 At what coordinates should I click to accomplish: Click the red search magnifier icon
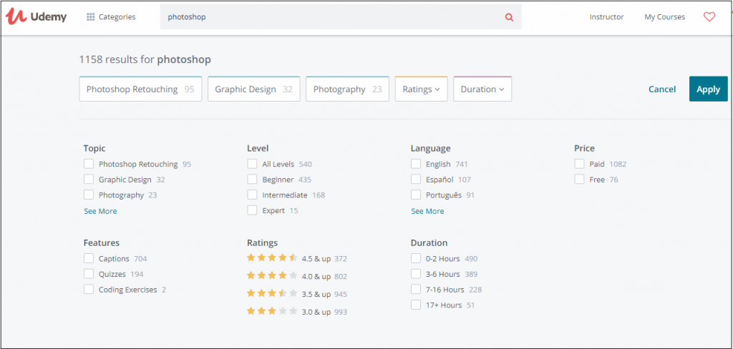[x=509, y=17]
